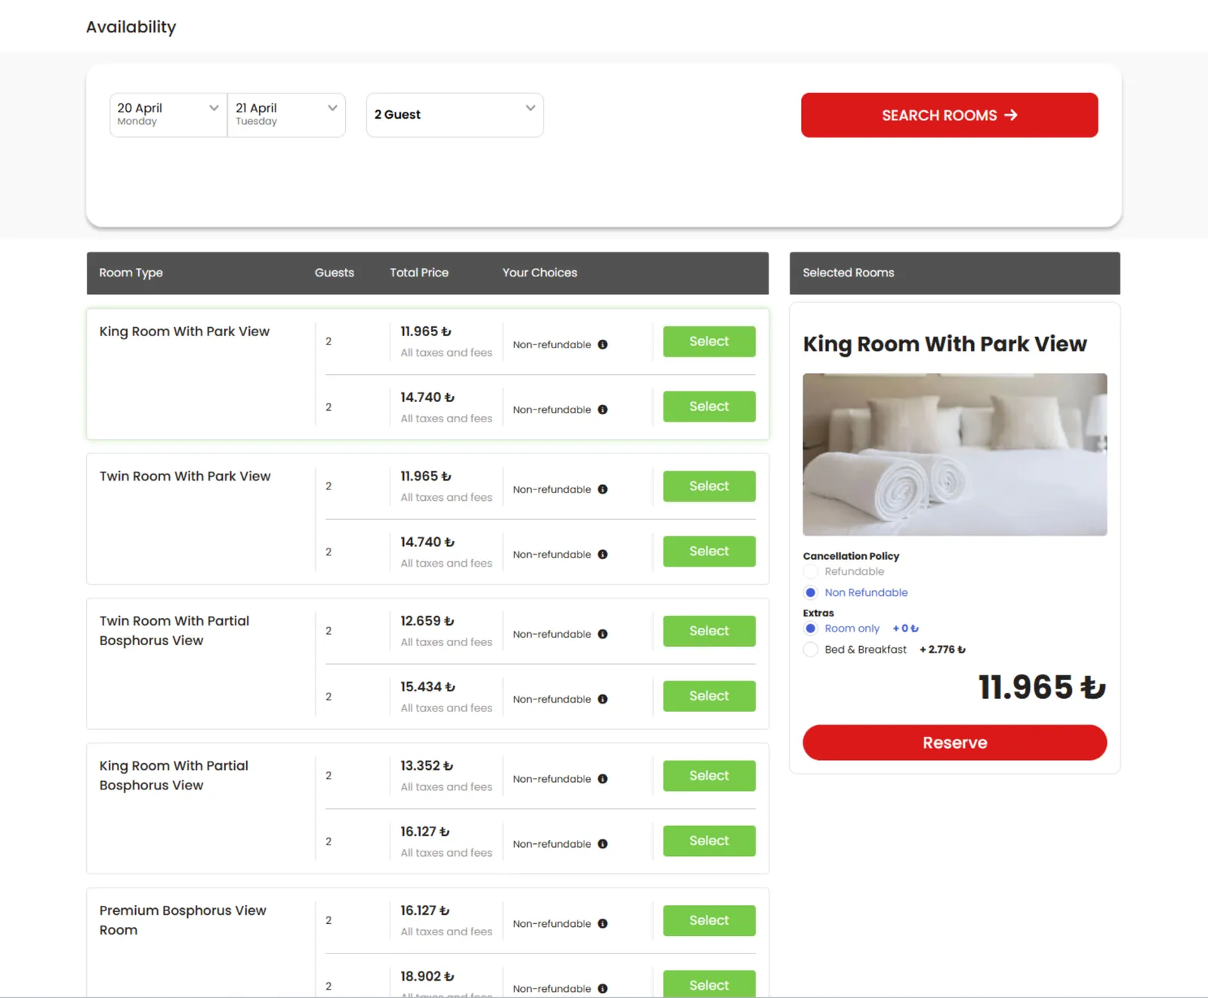Click info icon beside the 15.434 rate
This screenshot has height=998, width=1208.
click(x=602, y=699)
